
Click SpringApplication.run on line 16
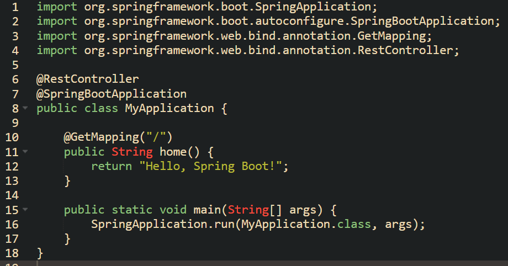click(163, 225)
